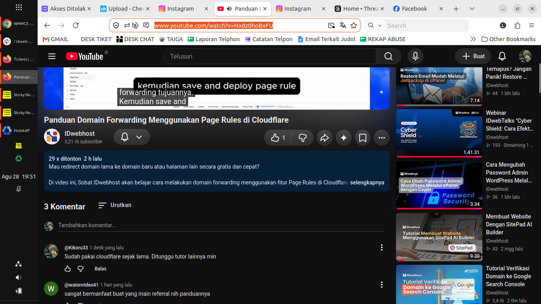Open a new browser tab

(456, 9)
